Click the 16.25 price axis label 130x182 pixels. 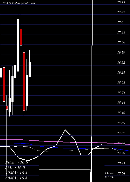click(x=121, y=73)
